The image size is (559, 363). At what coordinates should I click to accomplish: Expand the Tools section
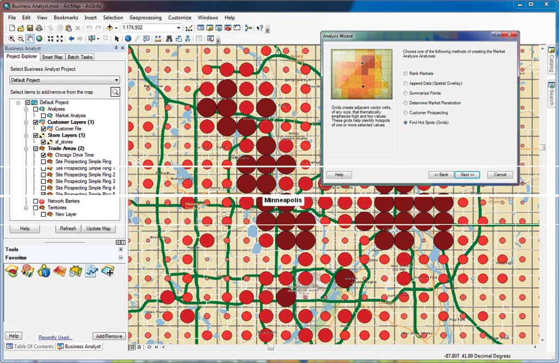[121, 249]
